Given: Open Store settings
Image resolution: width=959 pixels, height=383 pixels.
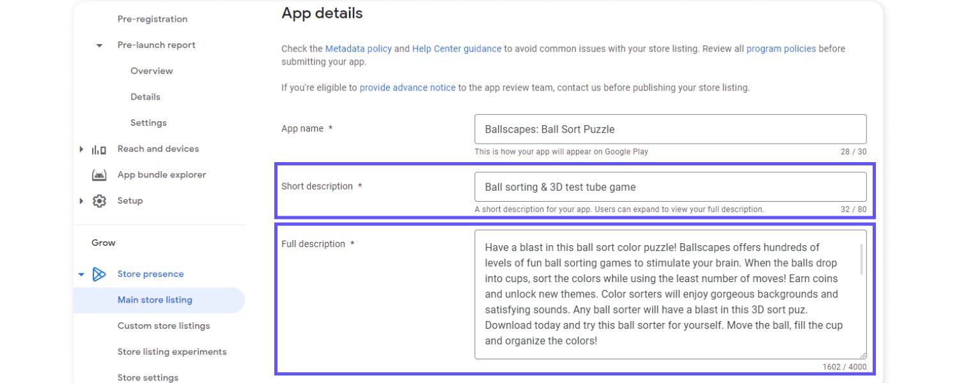Looking at the screenshot, I should pyautogui.click(x=148, y=377).
